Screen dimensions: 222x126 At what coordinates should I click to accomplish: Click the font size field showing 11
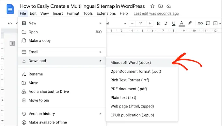[x=141, y=23]
